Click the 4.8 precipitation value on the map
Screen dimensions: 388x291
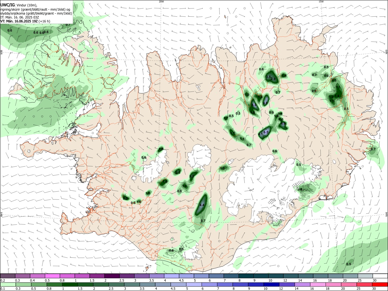[x=265, y=103]
